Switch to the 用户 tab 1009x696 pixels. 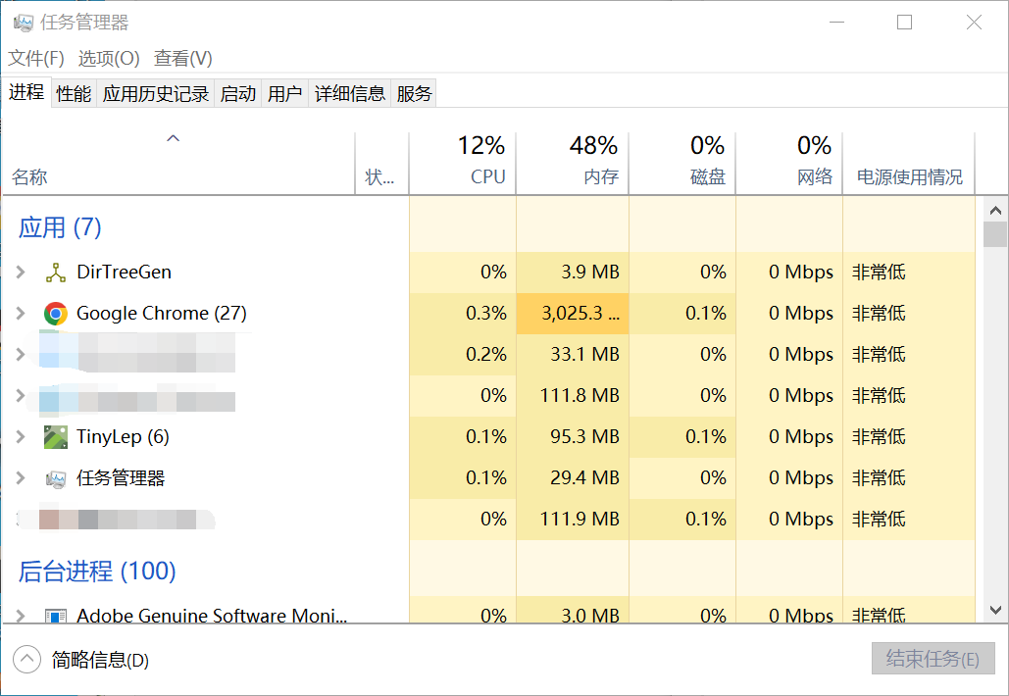click(x=284, y=94)
